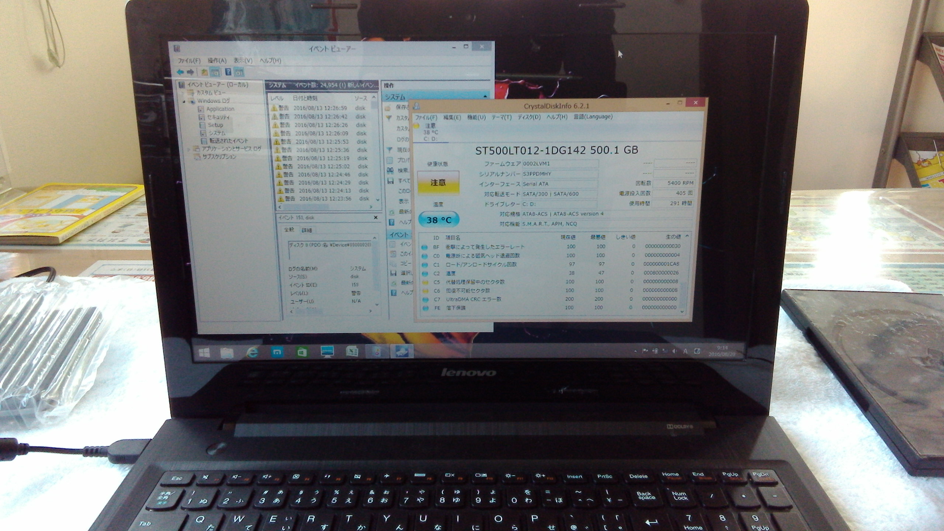Click the event list scrollbar up arrow
944x531 pixels.
click(374, 97)
